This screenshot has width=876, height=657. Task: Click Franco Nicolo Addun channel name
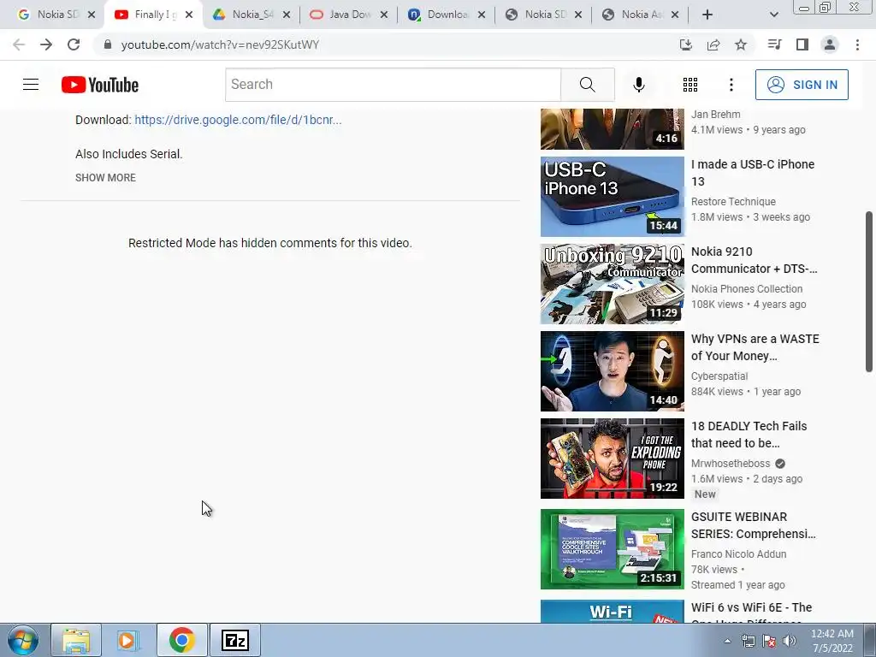[738, 554]
